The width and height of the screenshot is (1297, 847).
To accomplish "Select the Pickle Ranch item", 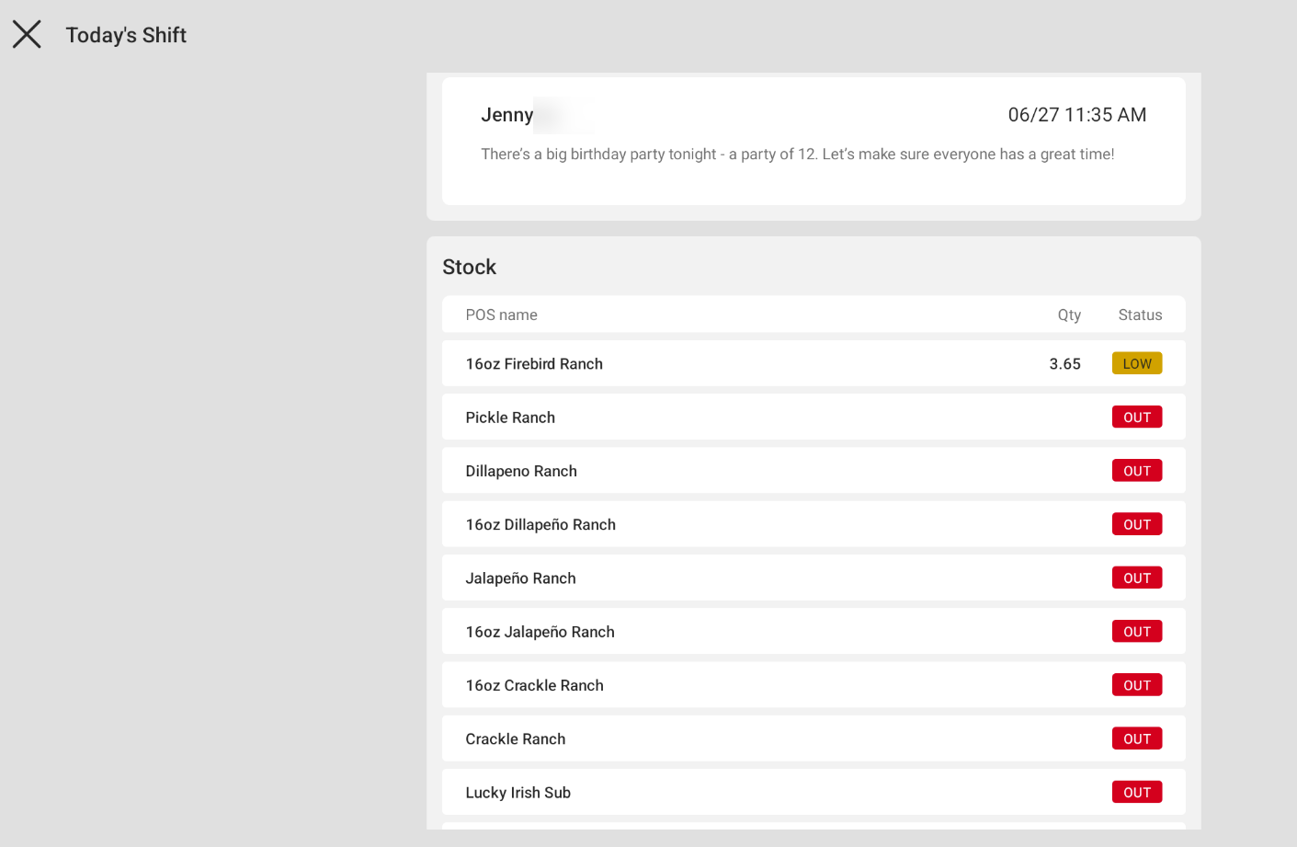I will (x=813, y=417).
